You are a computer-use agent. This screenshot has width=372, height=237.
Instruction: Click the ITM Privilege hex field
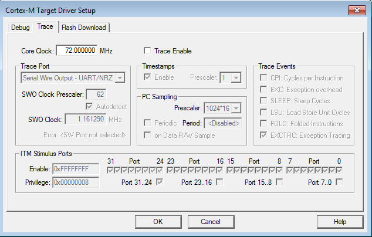point(76,182)
